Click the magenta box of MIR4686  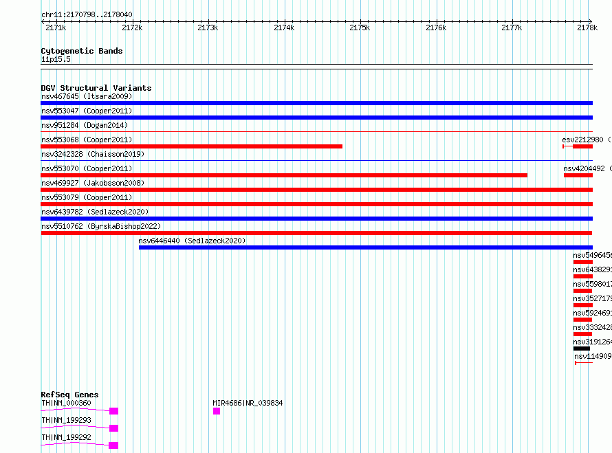pyautogui.click(x=217, y=411)
